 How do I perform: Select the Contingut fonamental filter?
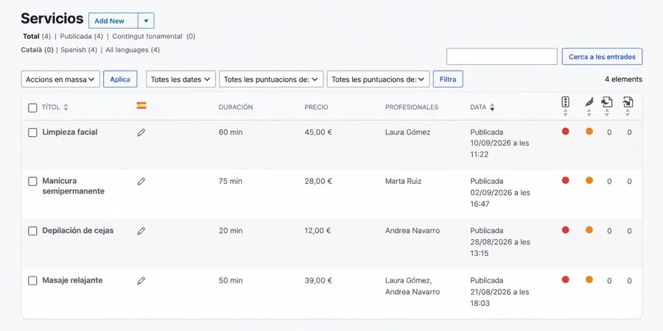tap(153, 36)
